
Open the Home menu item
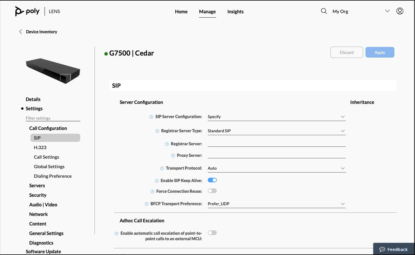pos(181,12)
